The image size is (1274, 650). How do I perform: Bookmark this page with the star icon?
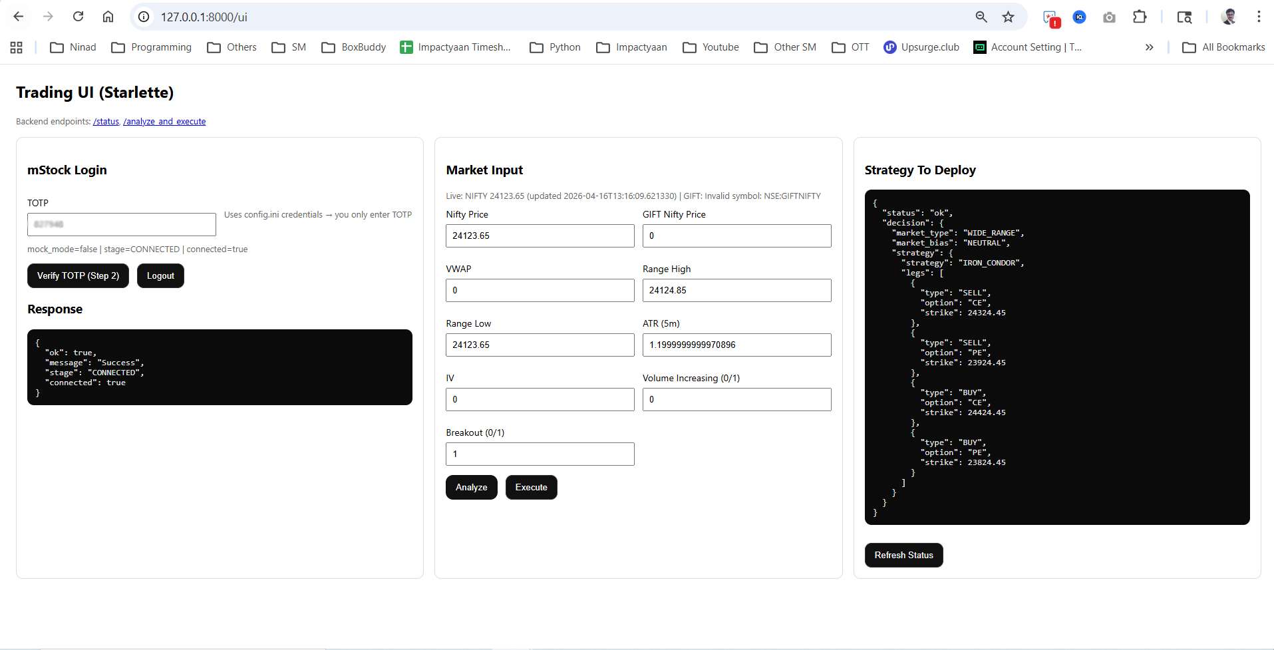(1008, 17)
